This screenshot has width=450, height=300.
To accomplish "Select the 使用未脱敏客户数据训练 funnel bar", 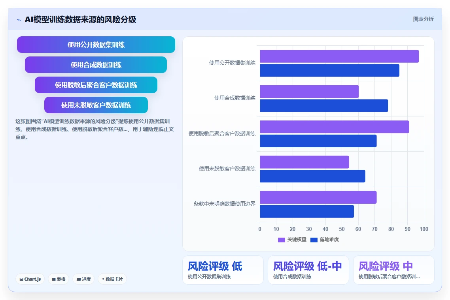I will [x=96, y=105].
